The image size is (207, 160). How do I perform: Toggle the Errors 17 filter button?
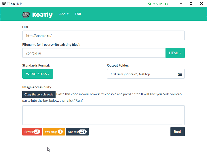(x=32, y=132)
